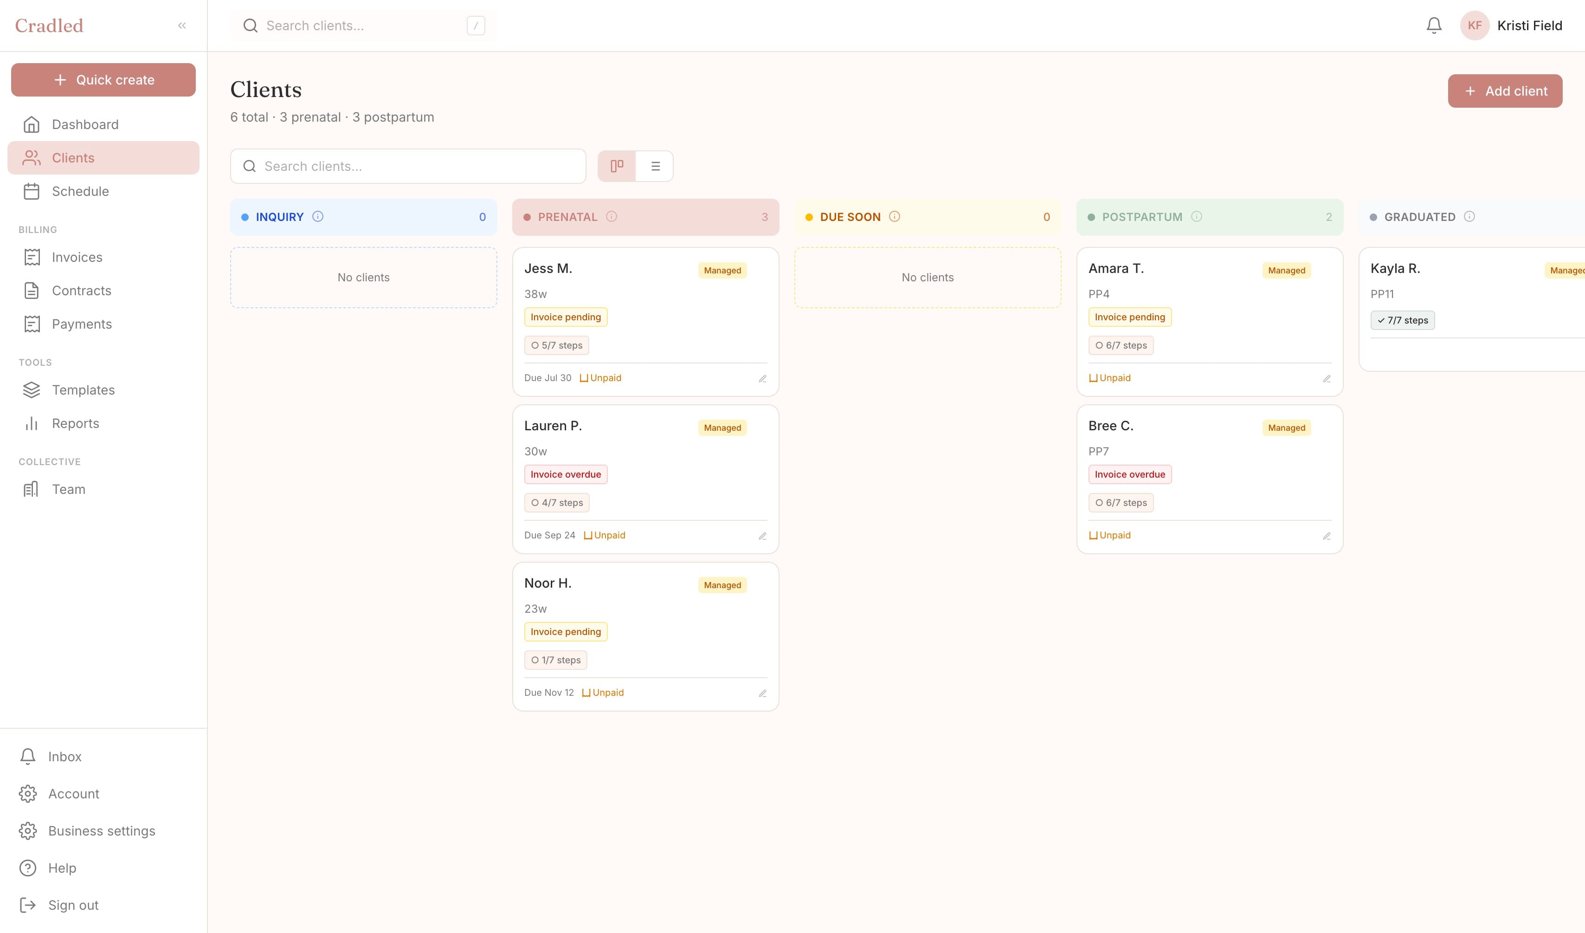Open the Schedule page
The width and height of the screenshot is (1585, 933).
click(103, 191)
